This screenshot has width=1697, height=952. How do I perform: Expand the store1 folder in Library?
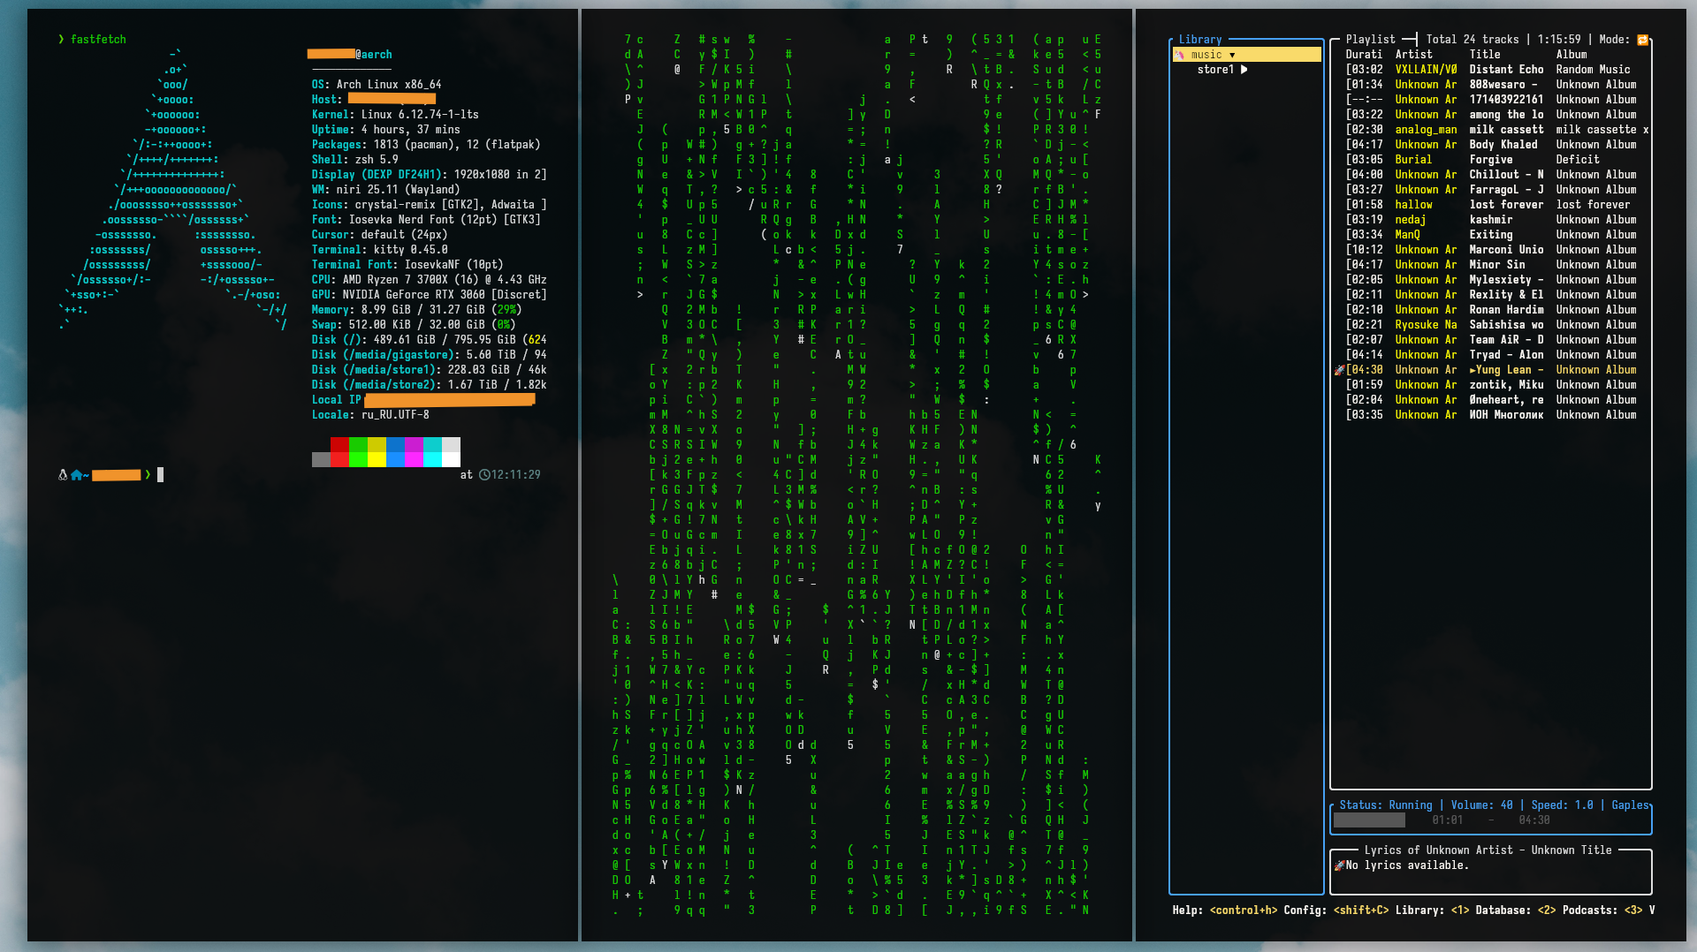(x=1244, y=70)
